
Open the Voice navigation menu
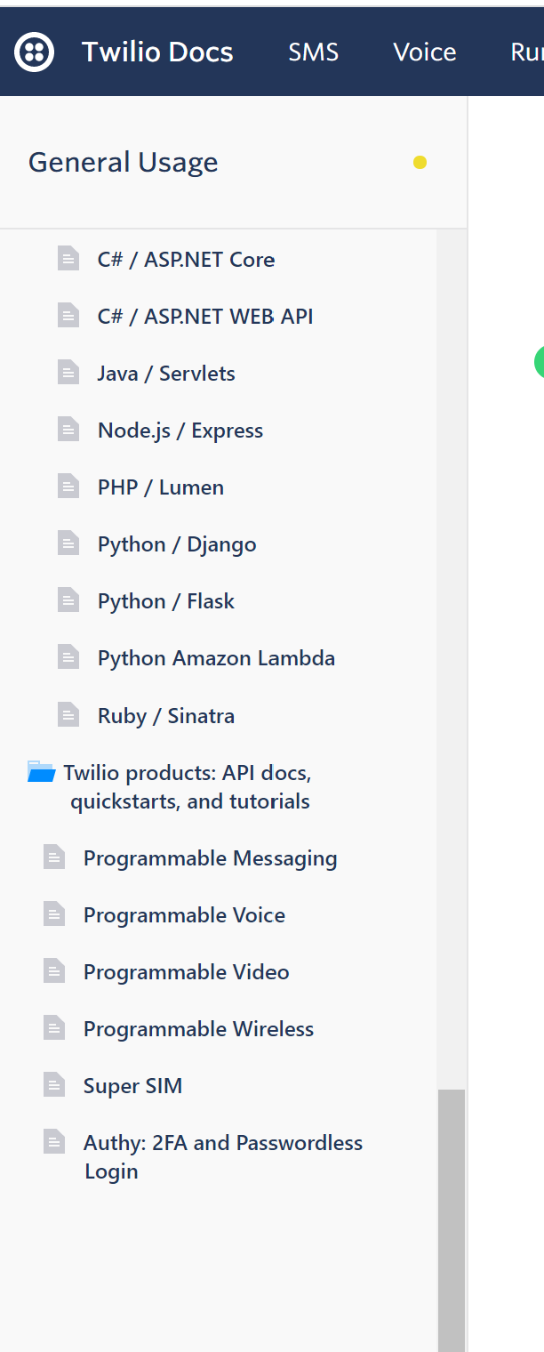click(x=425, y=52)
